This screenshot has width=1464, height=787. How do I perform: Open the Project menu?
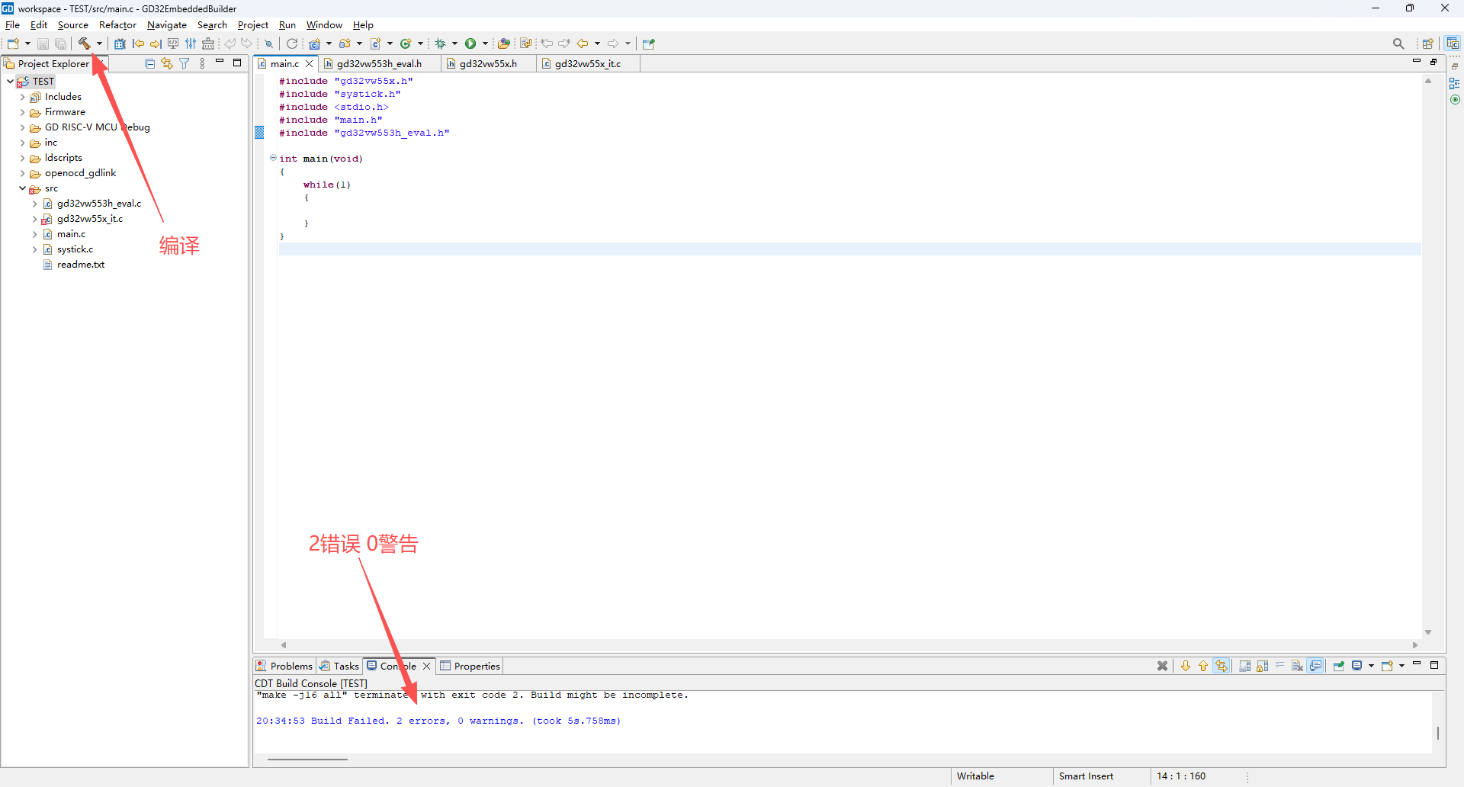pyautogui.click(x=252, y=25)
